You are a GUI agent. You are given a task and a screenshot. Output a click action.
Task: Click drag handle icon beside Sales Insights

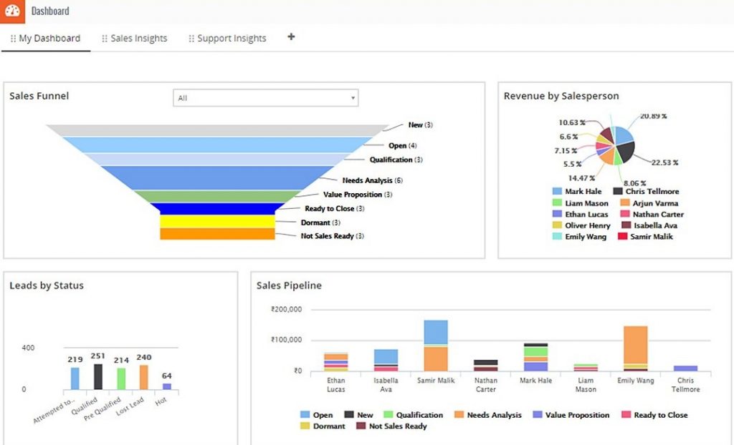pos(105,39)
